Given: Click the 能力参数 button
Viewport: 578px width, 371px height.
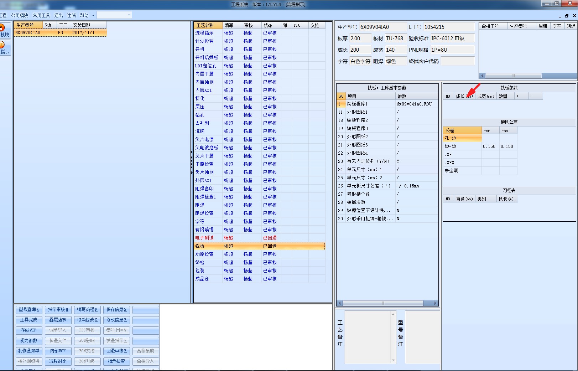Looking at the screenshot, I should (x=29, y=341).
